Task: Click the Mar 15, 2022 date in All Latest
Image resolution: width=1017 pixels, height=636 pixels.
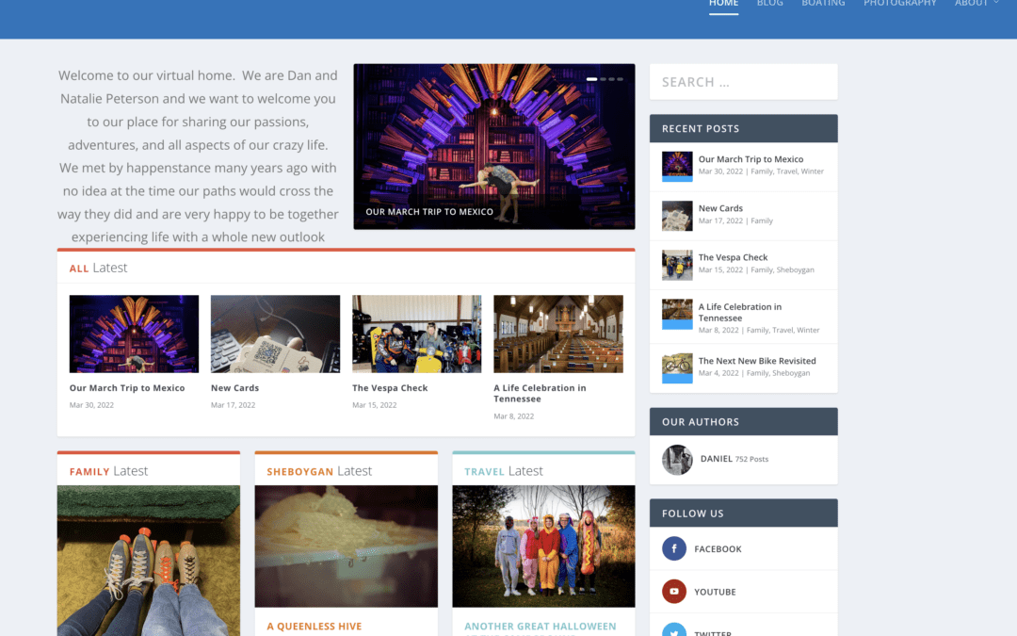Action: pos(374,405)
